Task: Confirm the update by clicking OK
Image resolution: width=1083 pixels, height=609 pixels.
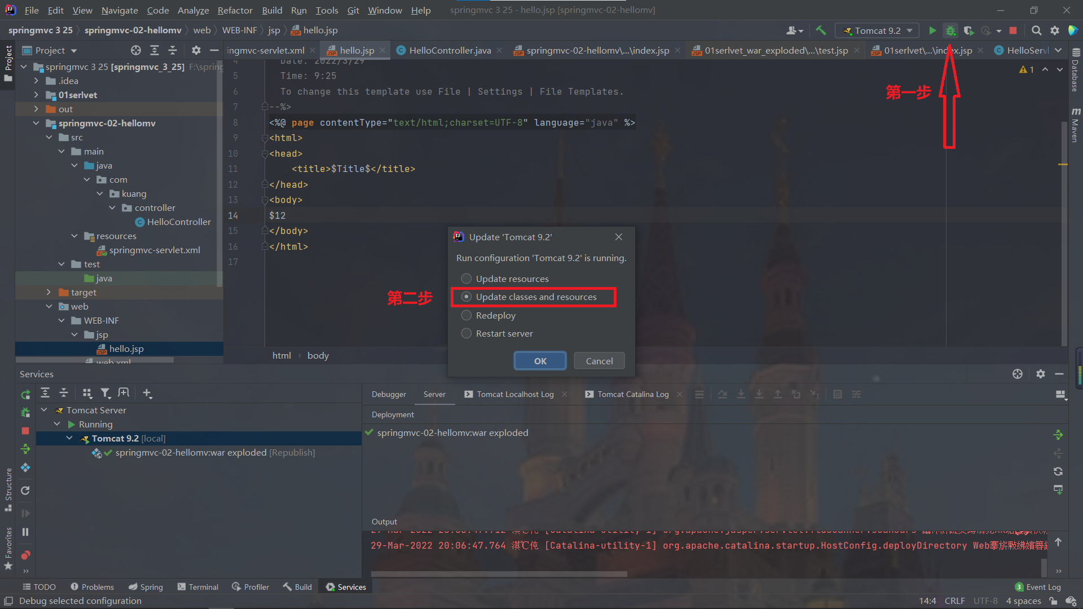Action: (539, 361)
